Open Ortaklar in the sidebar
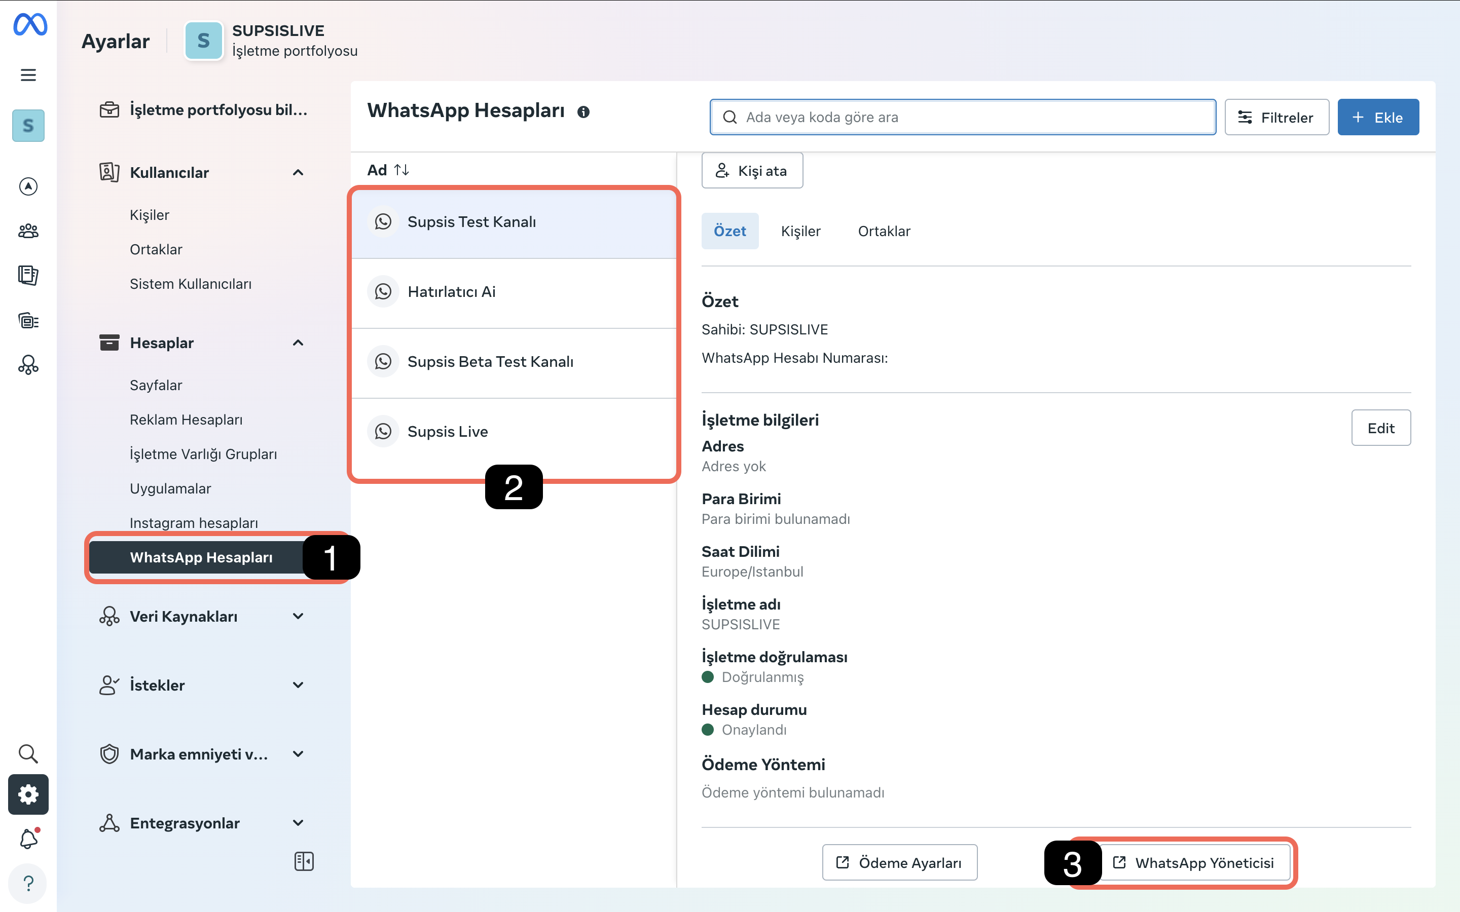The image size is (1460, 912). (x=156, y=249)
